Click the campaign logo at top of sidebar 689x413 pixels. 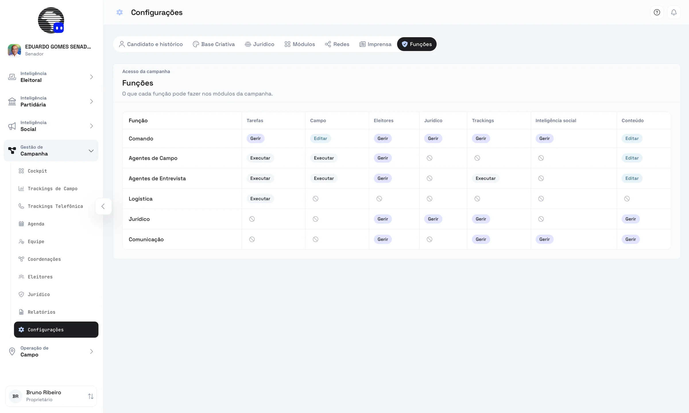51,20
